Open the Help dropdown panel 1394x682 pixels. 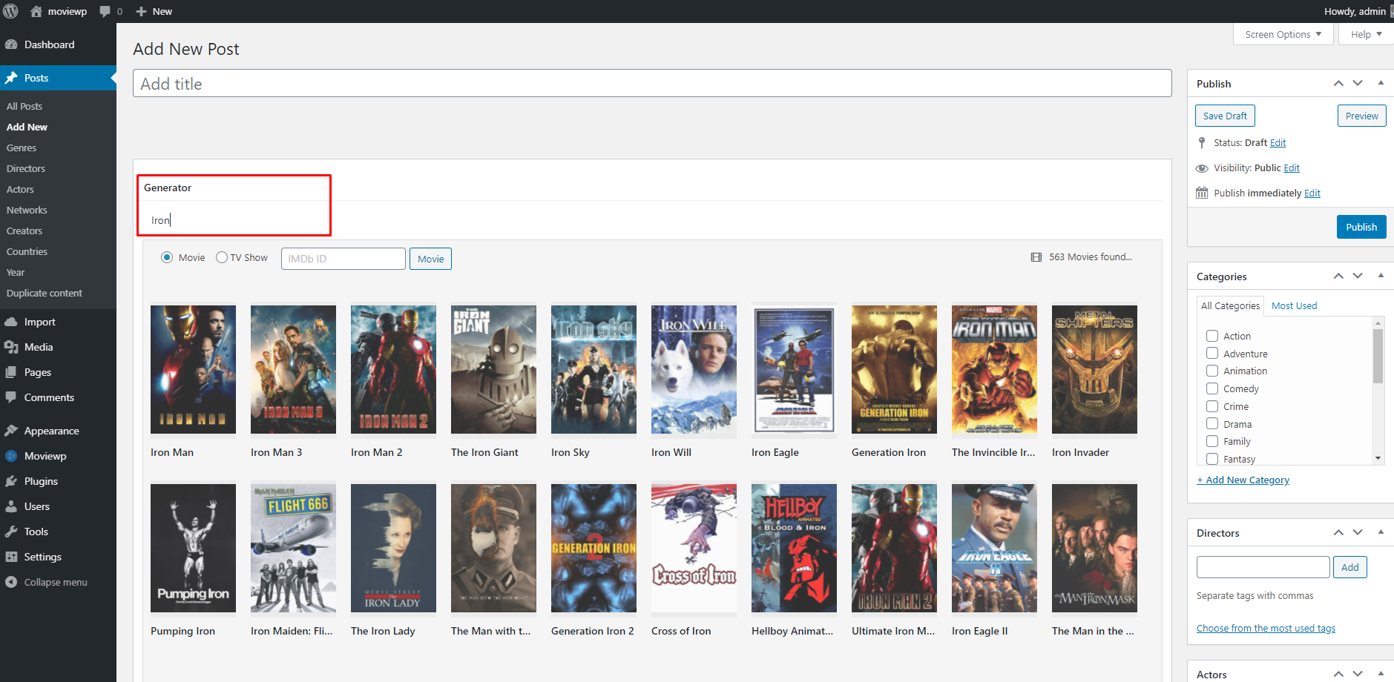(x=1366, y=34)
